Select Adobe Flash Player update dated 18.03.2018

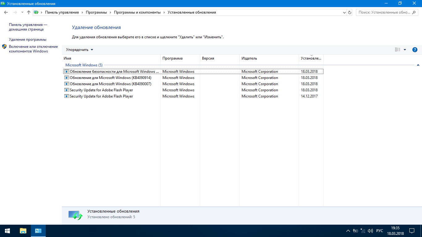[x=193, y=90]
